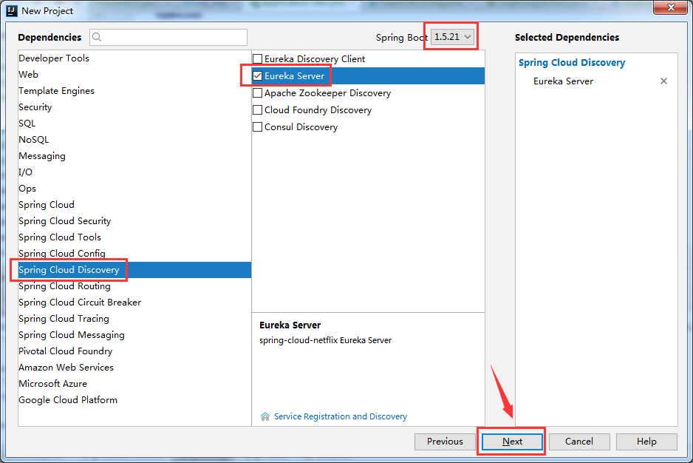Remove Eureka Server from selected dependencies
The height and width of the screenshot is (463, 693).
coord(663,81)
